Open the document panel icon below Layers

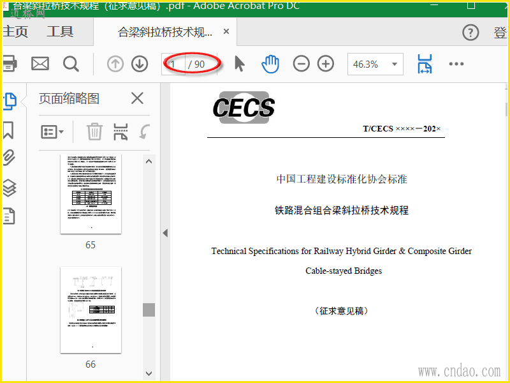(9, 216)
